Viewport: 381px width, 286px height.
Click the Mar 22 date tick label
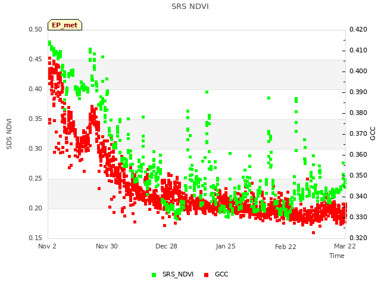345,246
